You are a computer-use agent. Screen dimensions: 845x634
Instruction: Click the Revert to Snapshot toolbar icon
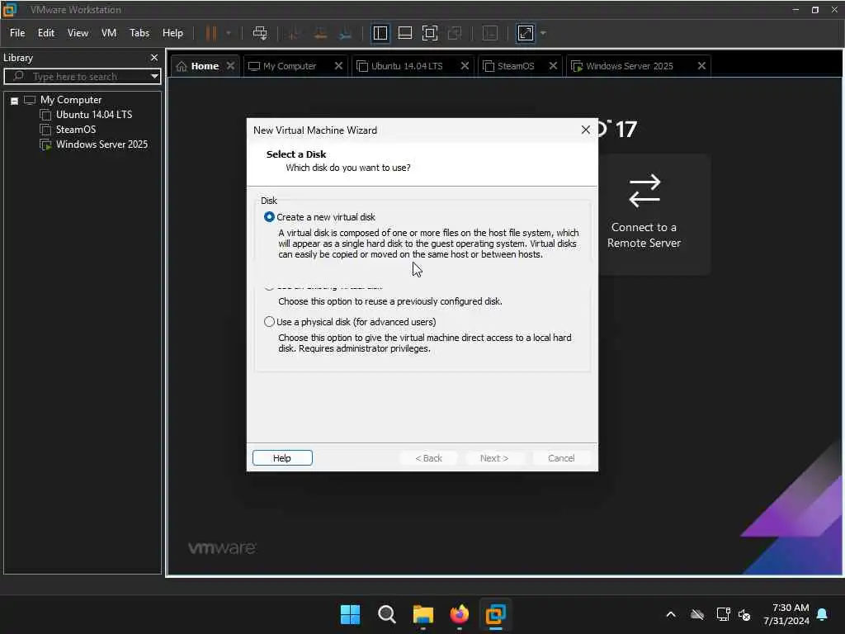click(320, 33)
